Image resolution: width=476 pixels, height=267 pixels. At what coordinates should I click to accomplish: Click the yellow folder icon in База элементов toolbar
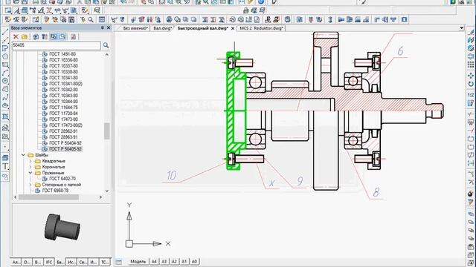pos(25,37)
